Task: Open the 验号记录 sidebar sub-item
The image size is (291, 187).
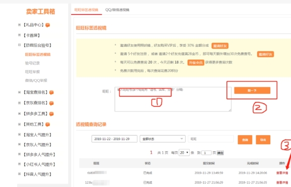Action: [x=32, y=63]
